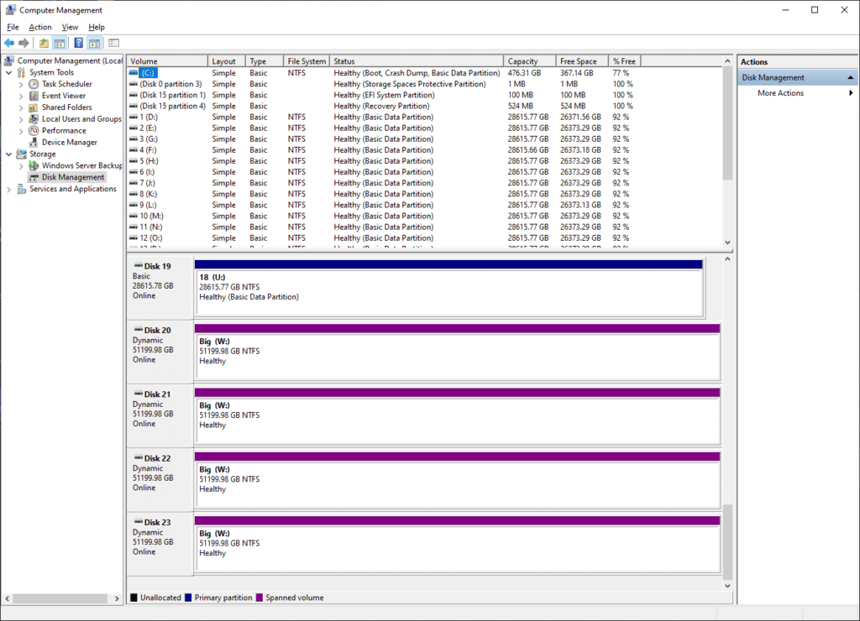Open Device Manager via its tree icon
This screenshot has width=860, height=621.
[34, 142]
